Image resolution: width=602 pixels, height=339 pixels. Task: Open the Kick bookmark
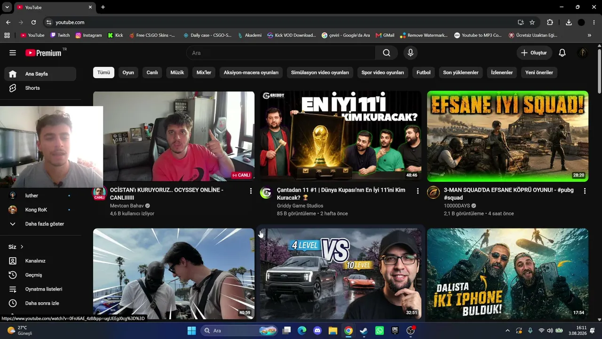point(115,35)
